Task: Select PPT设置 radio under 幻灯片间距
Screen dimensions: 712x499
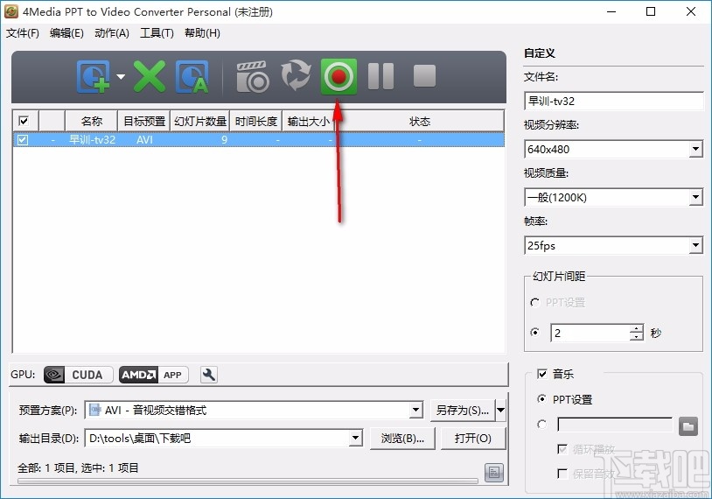Action: [535, 302]
